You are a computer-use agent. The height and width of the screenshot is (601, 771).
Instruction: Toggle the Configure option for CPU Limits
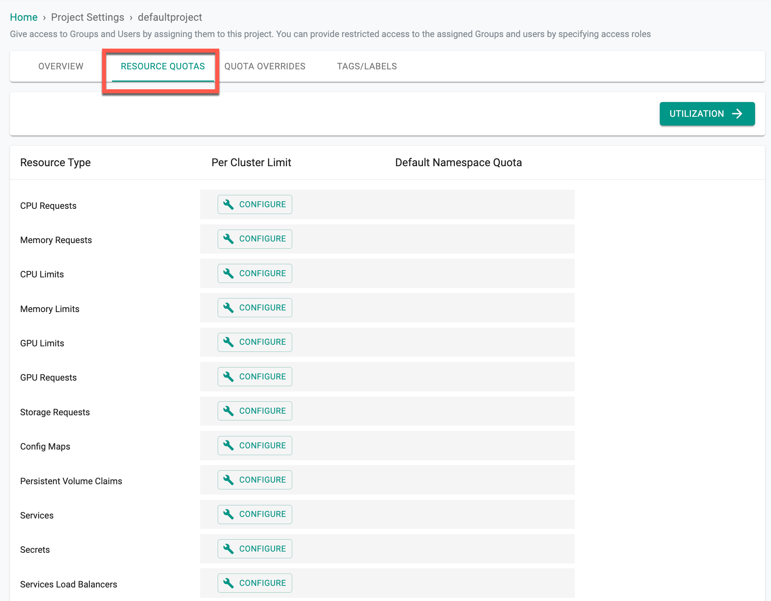click(255, 273)
